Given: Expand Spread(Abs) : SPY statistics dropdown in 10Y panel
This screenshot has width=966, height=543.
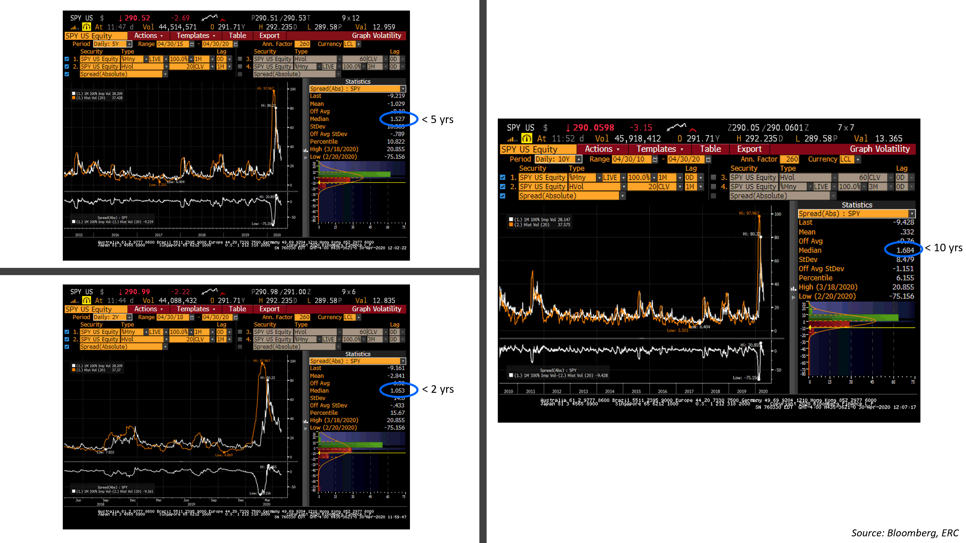Looking at the screenshot, I should [912, 214].
